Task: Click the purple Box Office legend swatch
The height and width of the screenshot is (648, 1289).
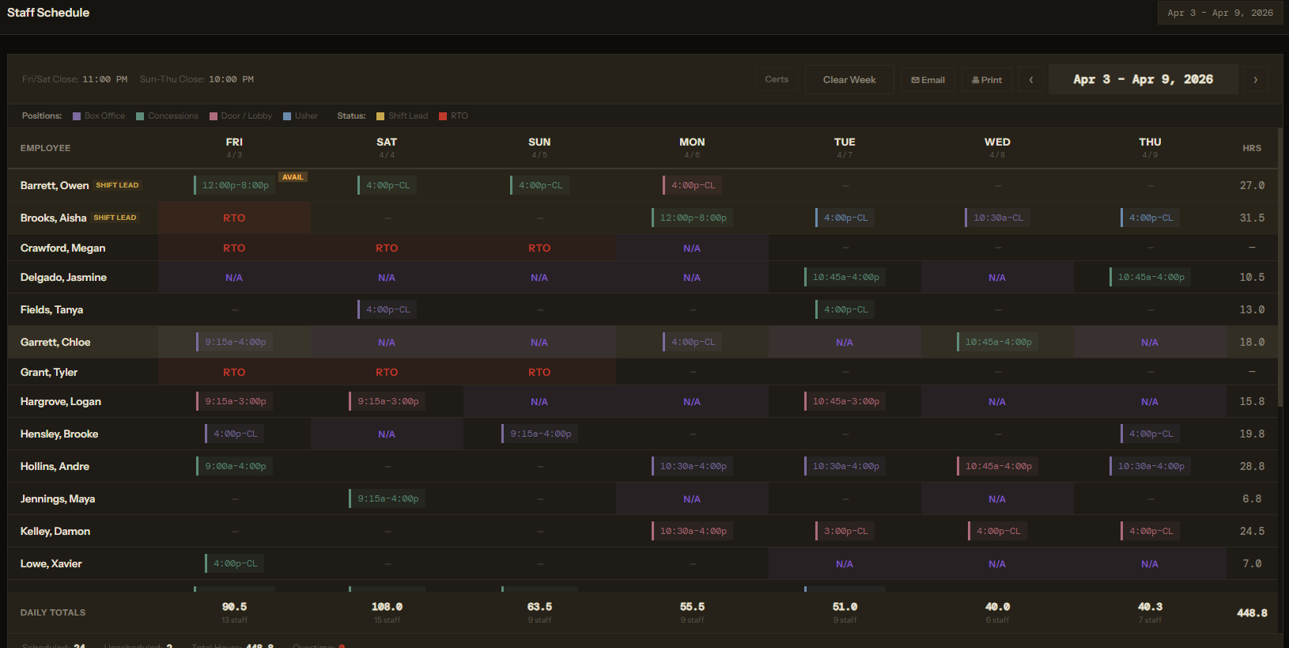Action: pyautogui.click(x=77, y=116)
